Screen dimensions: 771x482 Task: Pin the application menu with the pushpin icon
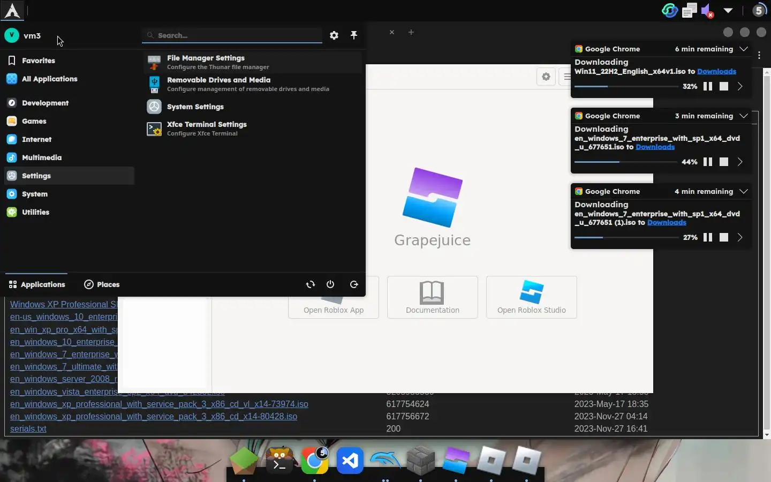coord(354,35)
